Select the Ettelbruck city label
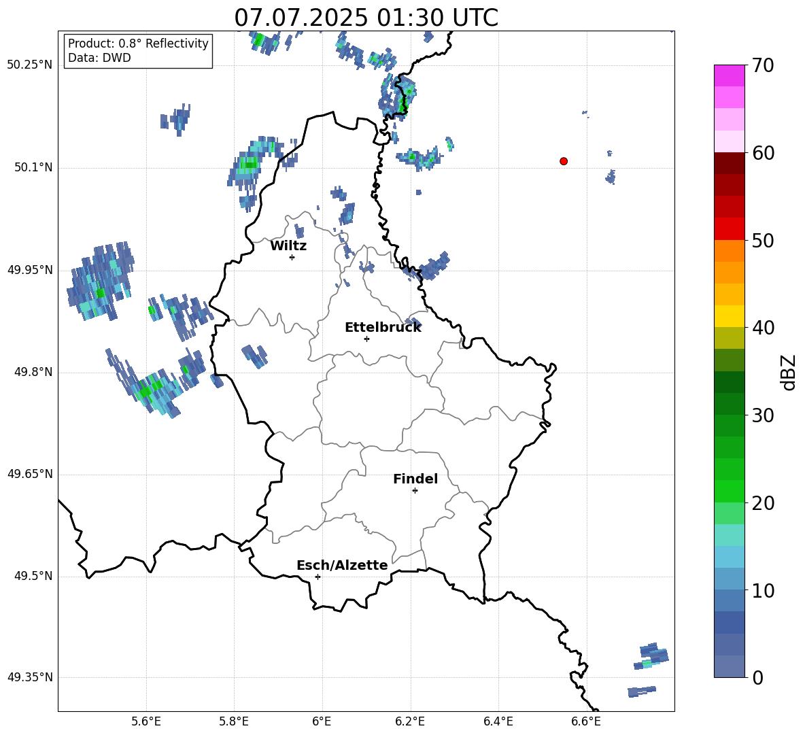Image resolution: width=805 pixels, height=735 pixels. pos(383,328)
